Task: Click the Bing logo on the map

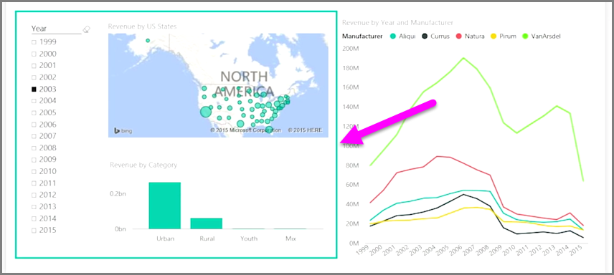Action: coord(123,130)
